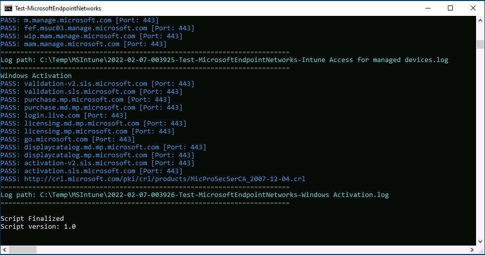Click the horizontal scrollbar left arrow
Viewport: 485px width, 255px height.
click(x=4, y=250)
